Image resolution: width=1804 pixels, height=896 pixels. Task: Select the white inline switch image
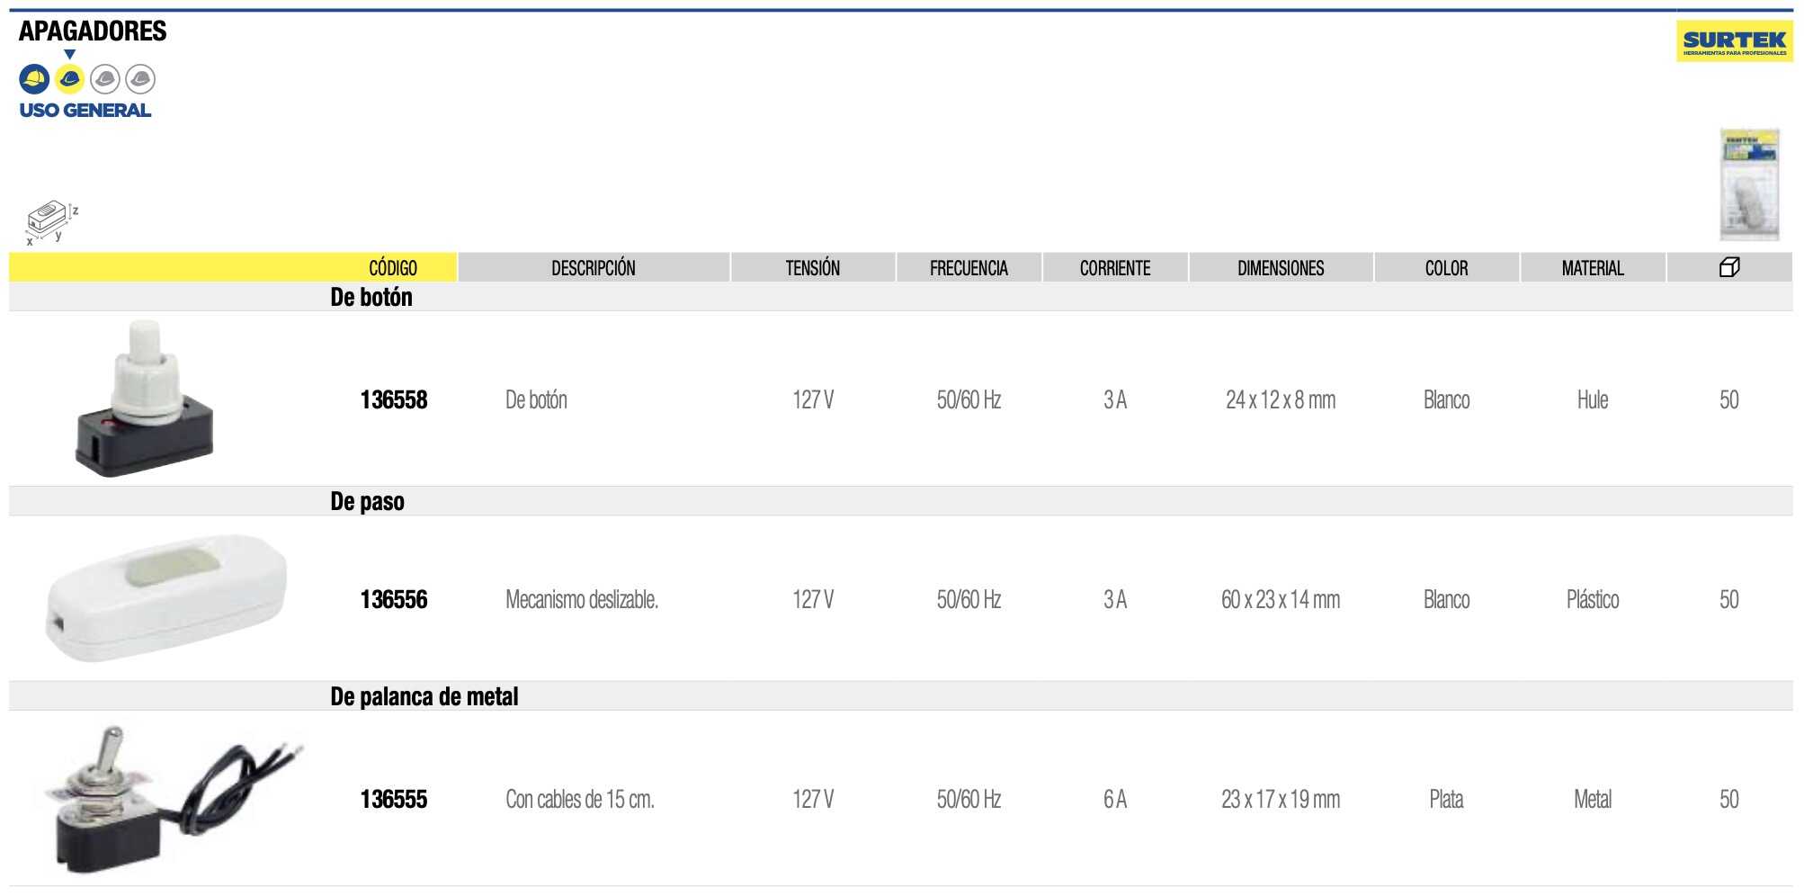(166, 598)
